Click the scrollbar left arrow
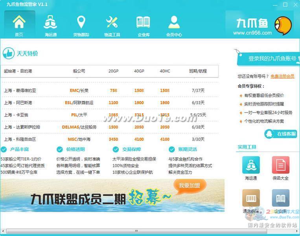The width and height of the screenshot is (300, 236). [3, 231]
